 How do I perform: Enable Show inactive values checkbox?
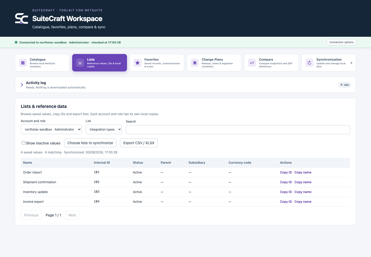[x=23, y=143]
